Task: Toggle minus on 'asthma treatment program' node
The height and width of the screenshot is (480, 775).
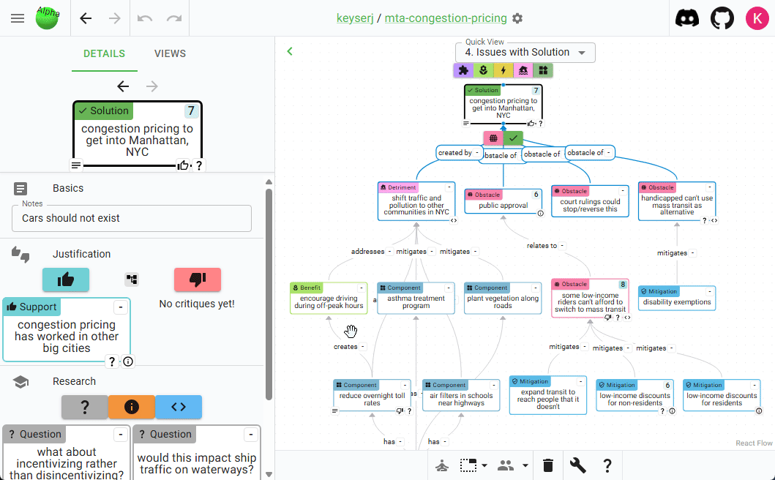Action: (449, 288)
